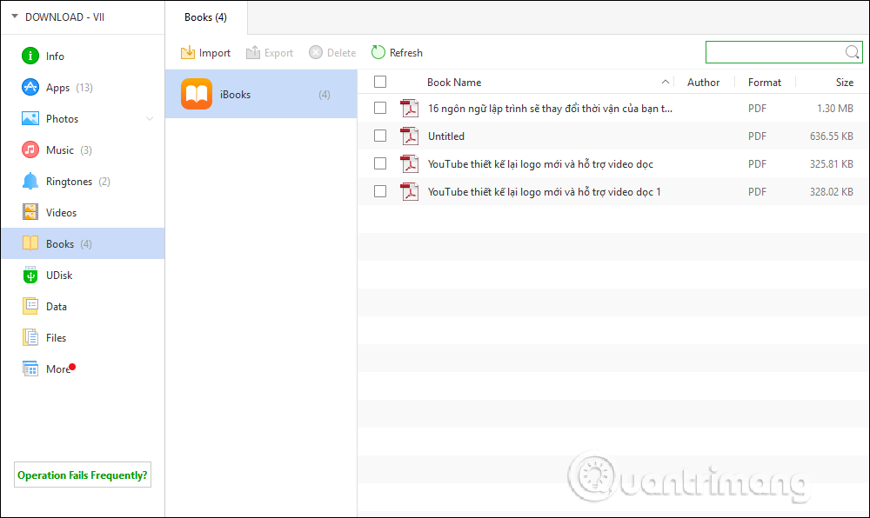The width and height of the screenshot is (870, 518).
Task: Click the Delete toolbar icon
Action: 316,53
